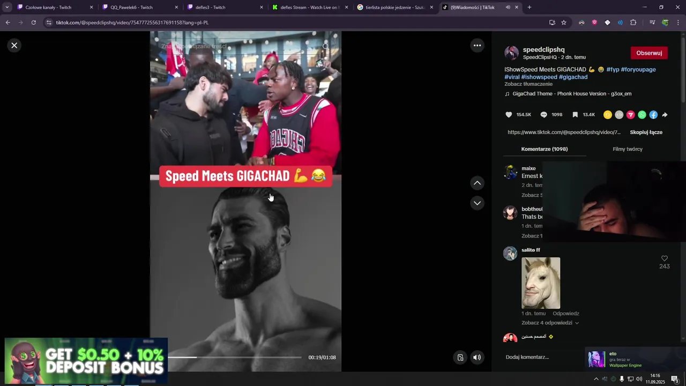Viewport: 686px width, 386px height.
Task: Save video with bookmark icon
Action: click(575, 115)
